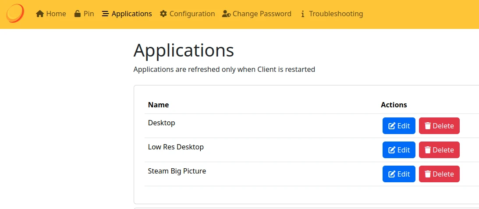Viewport: 479px width, 209px height.
Task: Go to the Troubleshooting page
Action: pos(331,14)
